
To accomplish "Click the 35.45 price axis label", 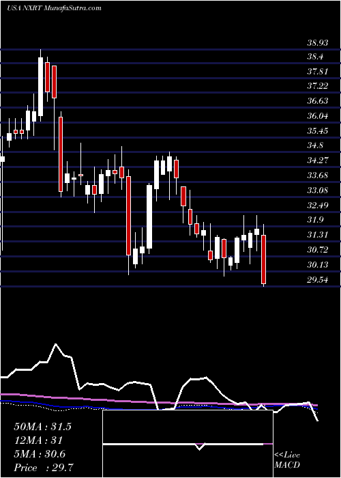I will [x=318, y=131].
